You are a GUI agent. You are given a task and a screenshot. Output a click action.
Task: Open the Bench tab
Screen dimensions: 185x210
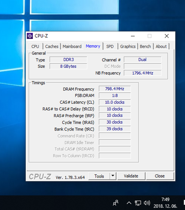[x=145, y=46]
